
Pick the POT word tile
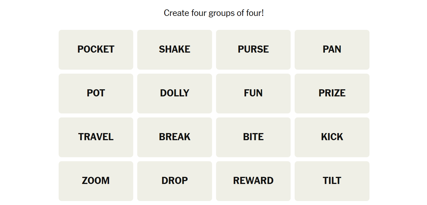point(96,93)
